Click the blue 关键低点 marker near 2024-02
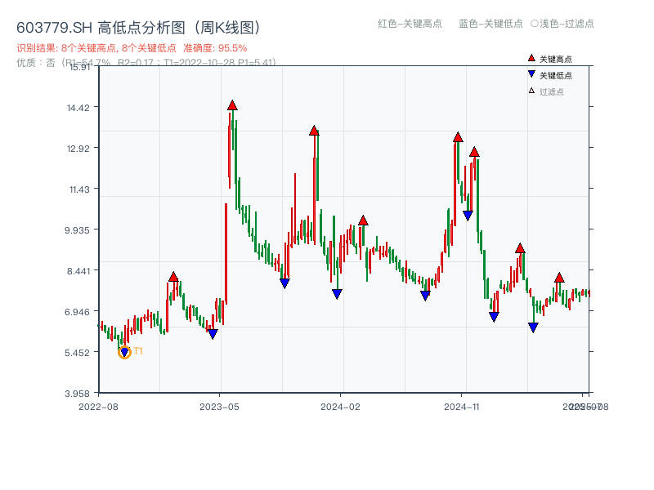 [x=337, y=295]
